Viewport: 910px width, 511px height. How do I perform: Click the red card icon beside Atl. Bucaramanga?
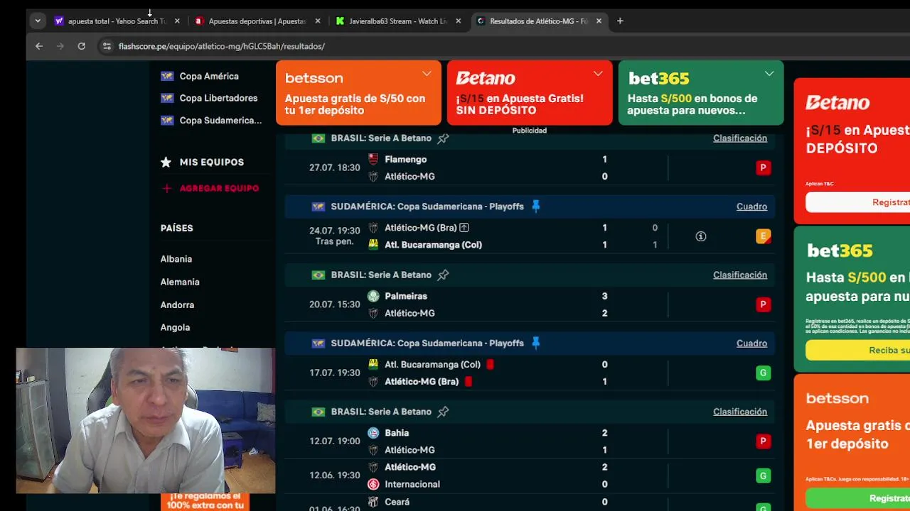pos(490,365)
